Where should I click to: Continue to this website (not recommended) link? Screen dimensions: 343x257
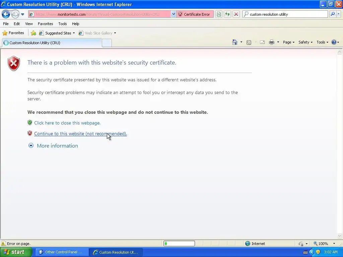click(x=80, y=134)
